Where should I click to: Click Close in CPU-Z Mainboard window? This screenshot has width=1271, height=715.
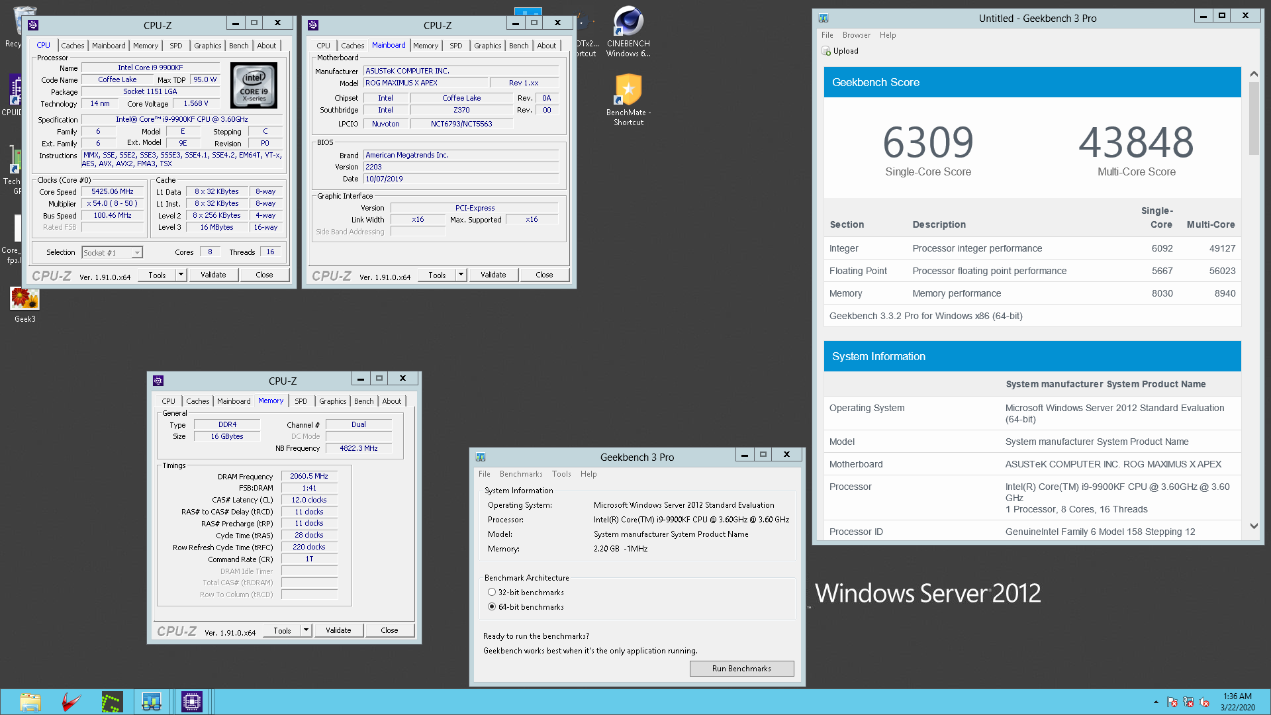[544, 275]
